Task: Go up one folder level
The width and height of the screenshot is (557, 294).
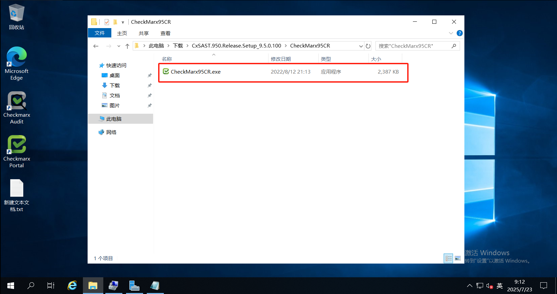Action: coord(127,46)
